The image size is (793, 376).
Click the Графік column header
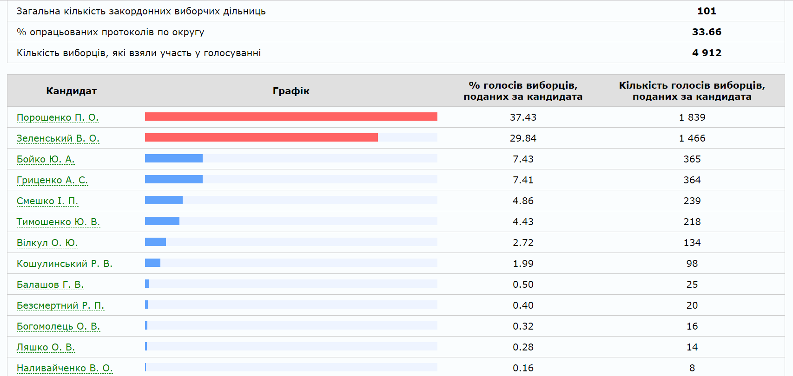pyautogui.click(x=291, y=91)
